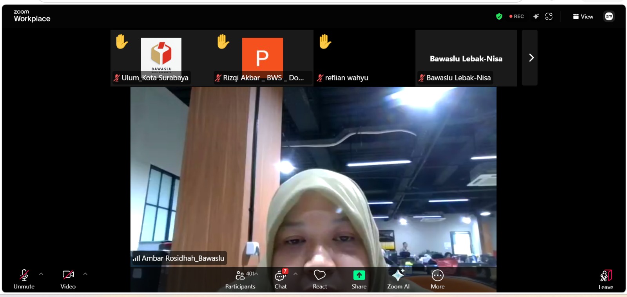The width and height of the screenshot is (627, 297).
Task: Click the AI sparkle icon in top bar
Action: (x=536, y=16)
